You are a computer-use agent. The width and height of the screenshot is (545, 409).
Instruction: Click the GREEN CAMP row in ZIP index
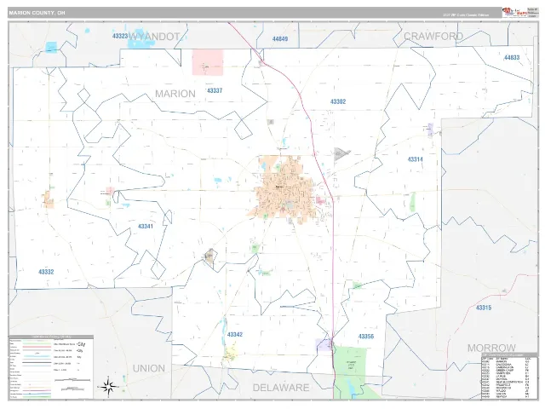507,370
